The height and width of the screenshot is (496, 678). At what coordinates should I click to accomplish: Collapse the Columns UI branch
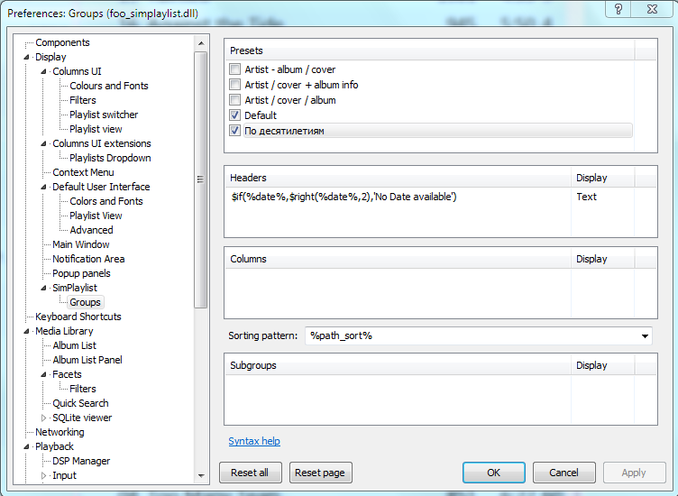coord(43,71)
